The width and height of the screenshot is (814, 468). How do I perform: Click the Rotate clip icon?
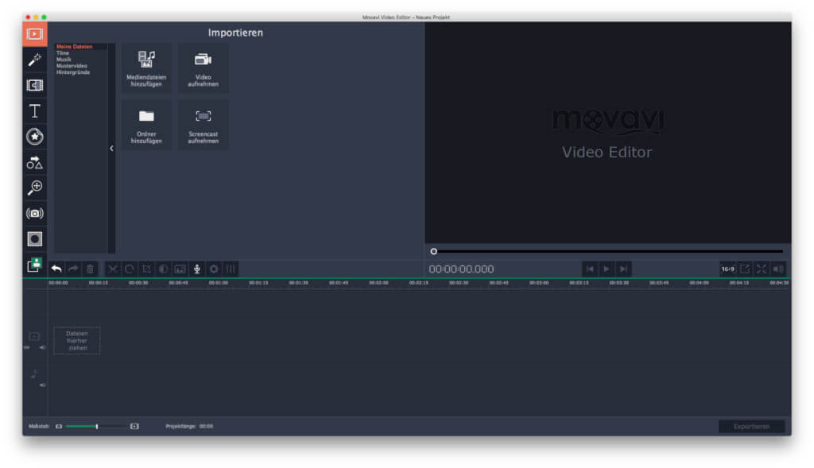tap(130, 269)
